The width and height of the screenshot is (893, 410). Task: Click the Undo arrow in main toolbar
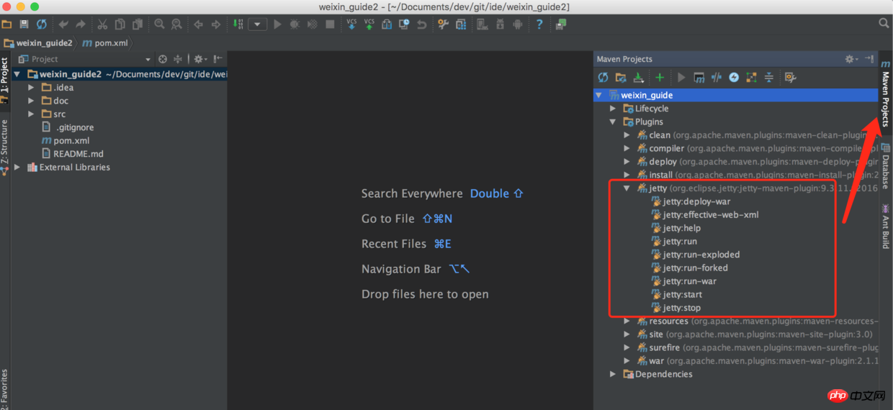tap(63, 24)
